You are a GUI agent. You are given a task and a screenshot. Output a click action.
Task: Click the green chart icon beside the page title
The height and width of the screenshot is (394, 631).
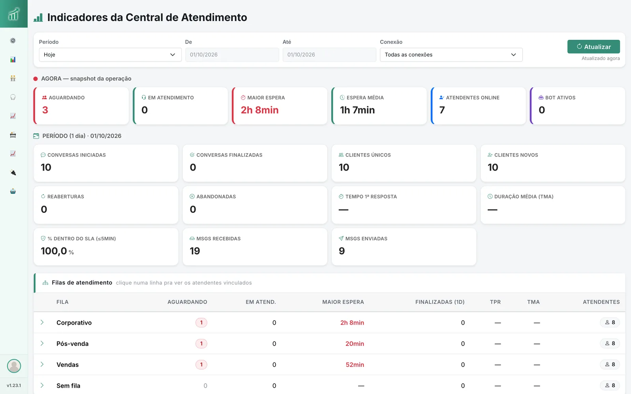click(38, 17)
